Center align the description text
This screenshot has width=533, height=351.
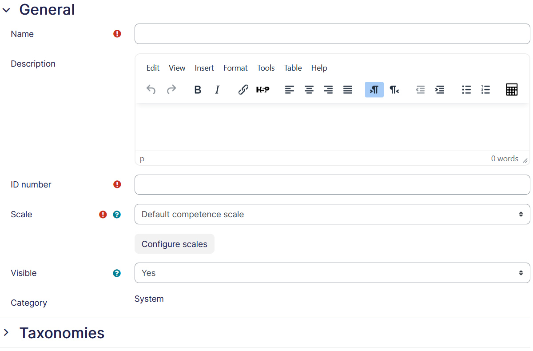[309, 90]
